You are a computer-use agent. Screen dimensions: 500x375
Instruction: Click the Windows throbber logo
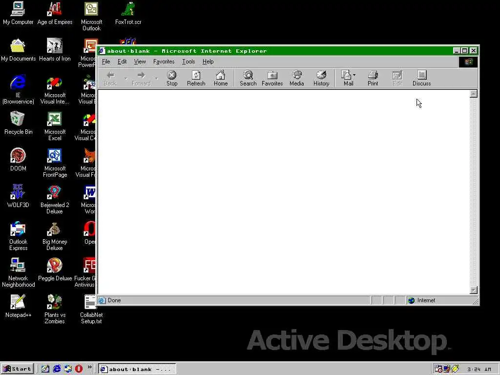468,62
